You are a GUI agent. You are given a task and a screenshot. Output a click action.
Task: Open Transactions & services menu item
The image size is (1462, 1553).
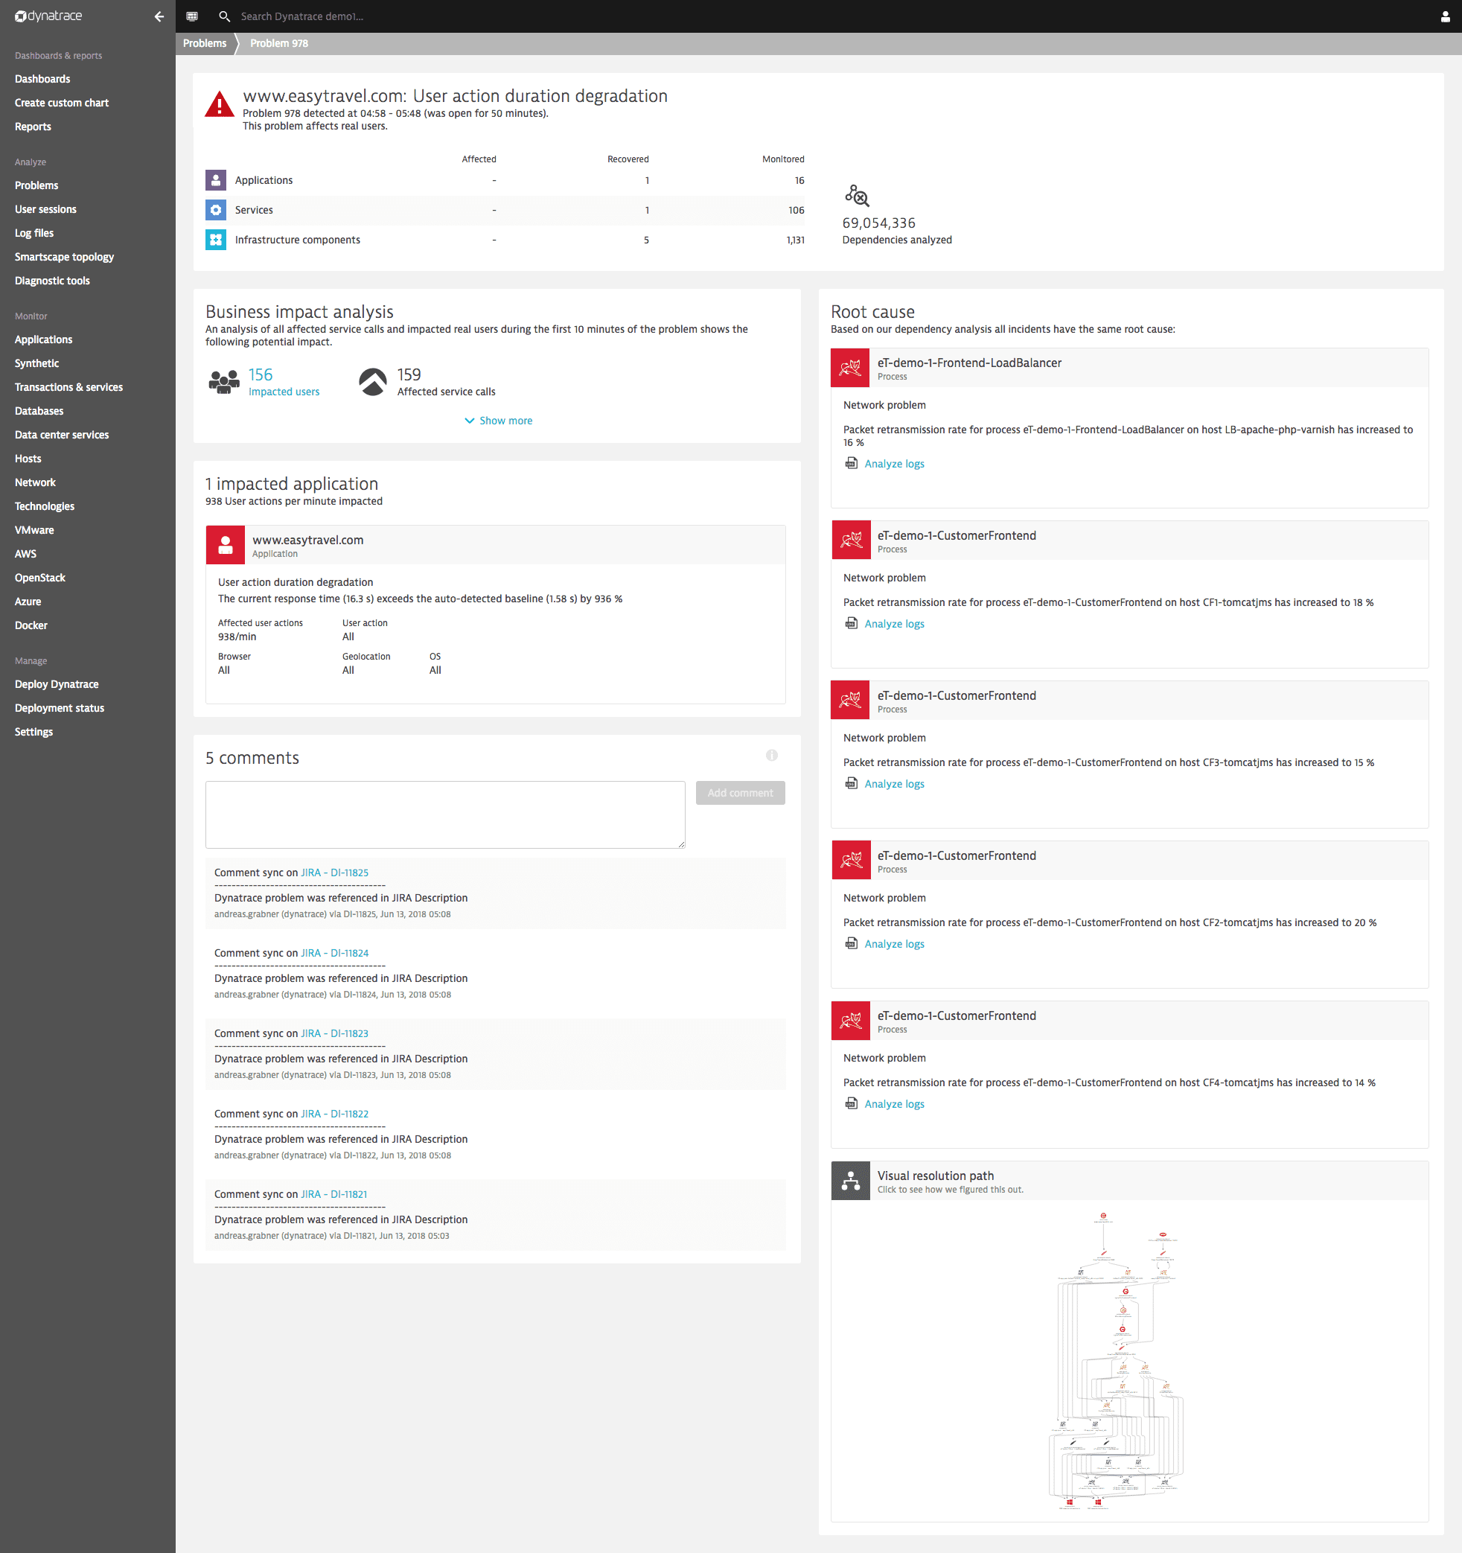point(68,387)
